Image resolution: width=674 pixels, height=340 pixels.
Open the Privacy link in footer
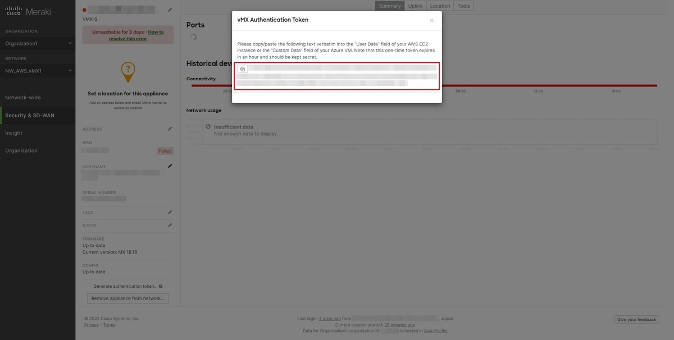coord(92,325)
